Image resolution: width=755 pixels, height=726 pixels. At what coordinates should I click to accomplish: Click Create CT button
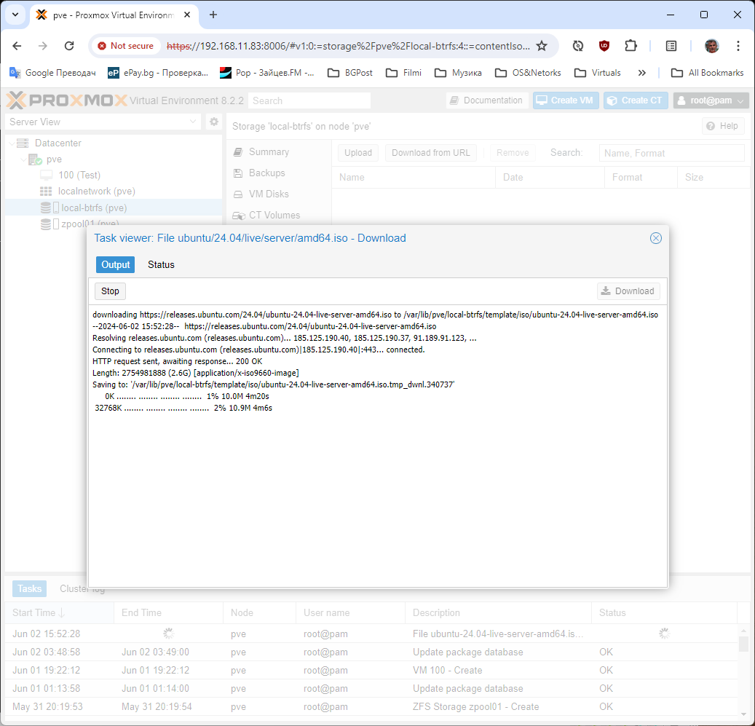click(x=635, y=100)
